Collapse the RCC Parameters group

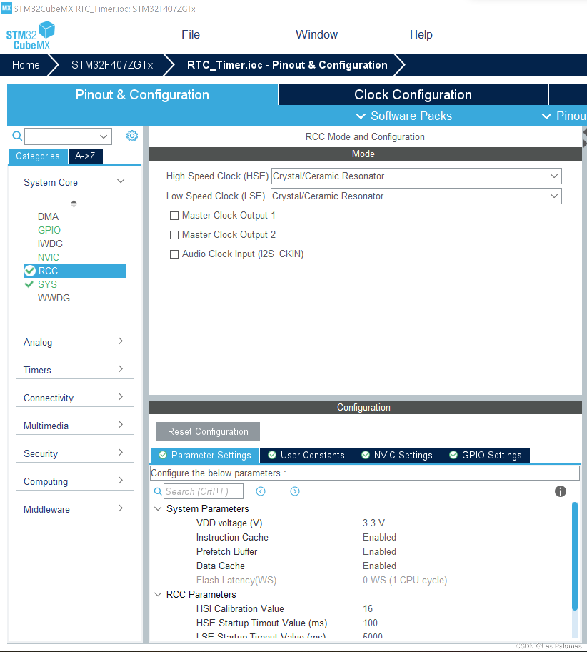tap(158, 595)
